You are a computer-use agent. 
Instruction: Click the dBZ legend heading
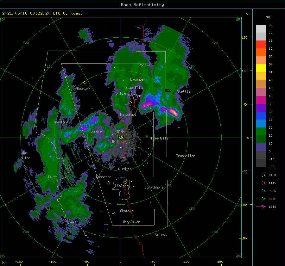coord(269,17)
